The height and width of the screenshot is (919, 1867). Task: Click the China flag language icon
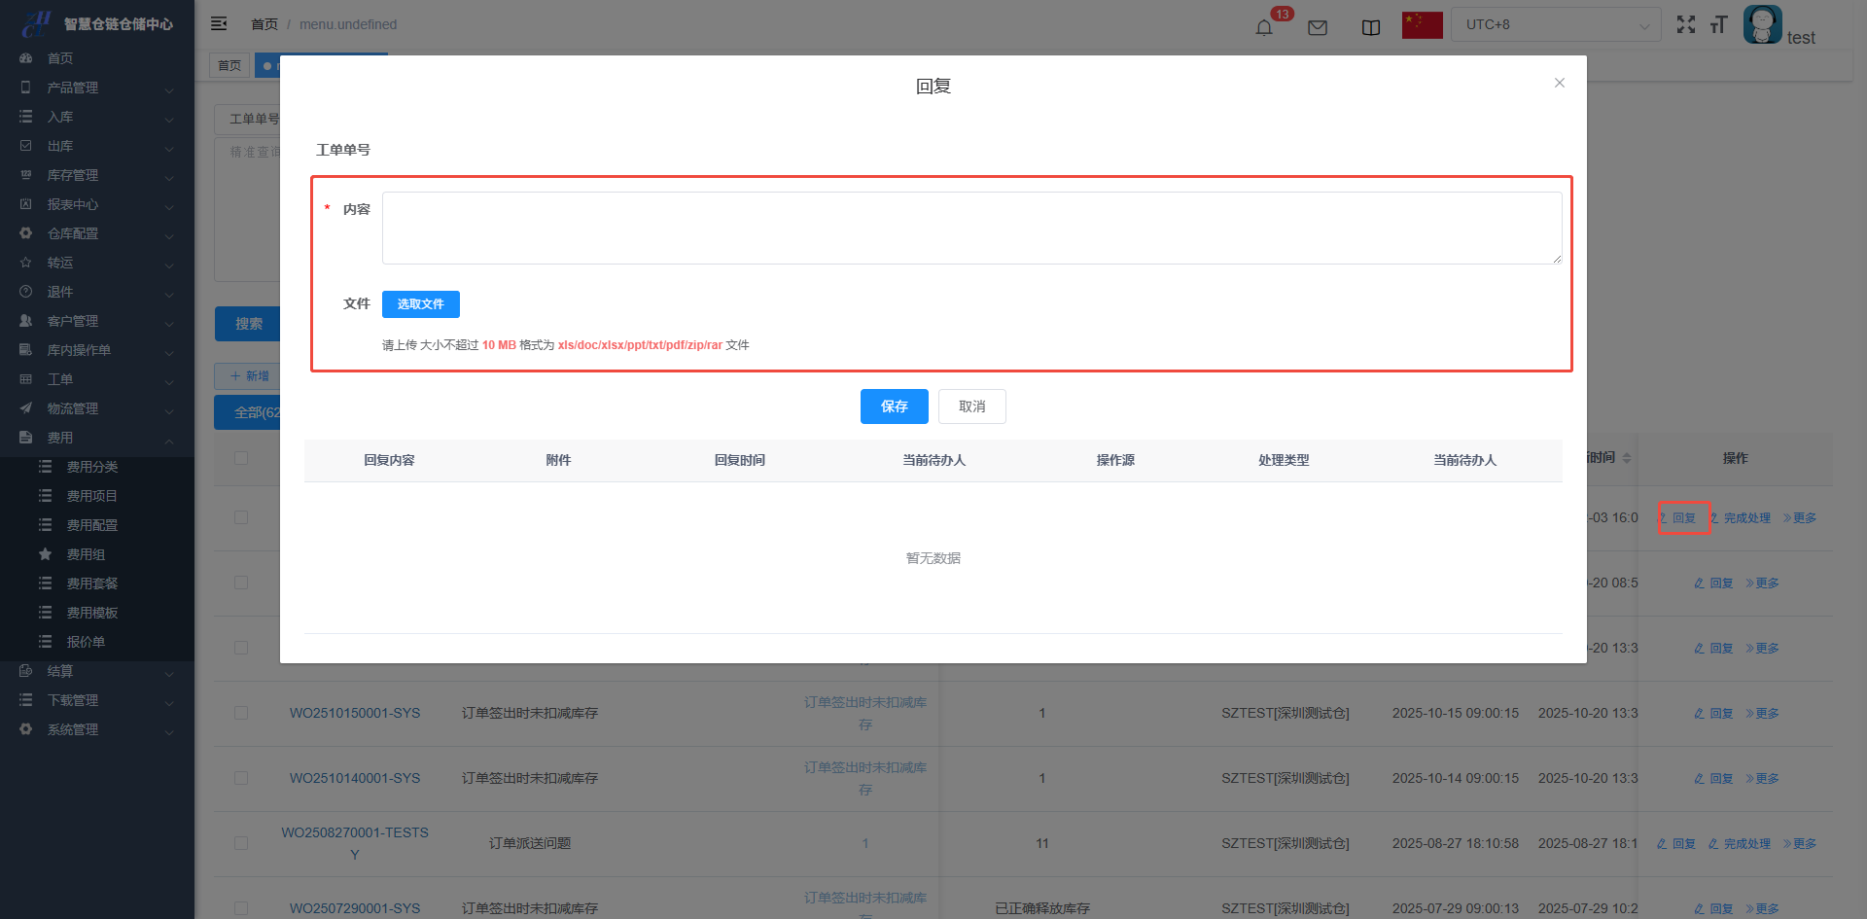pos(1422,25)
